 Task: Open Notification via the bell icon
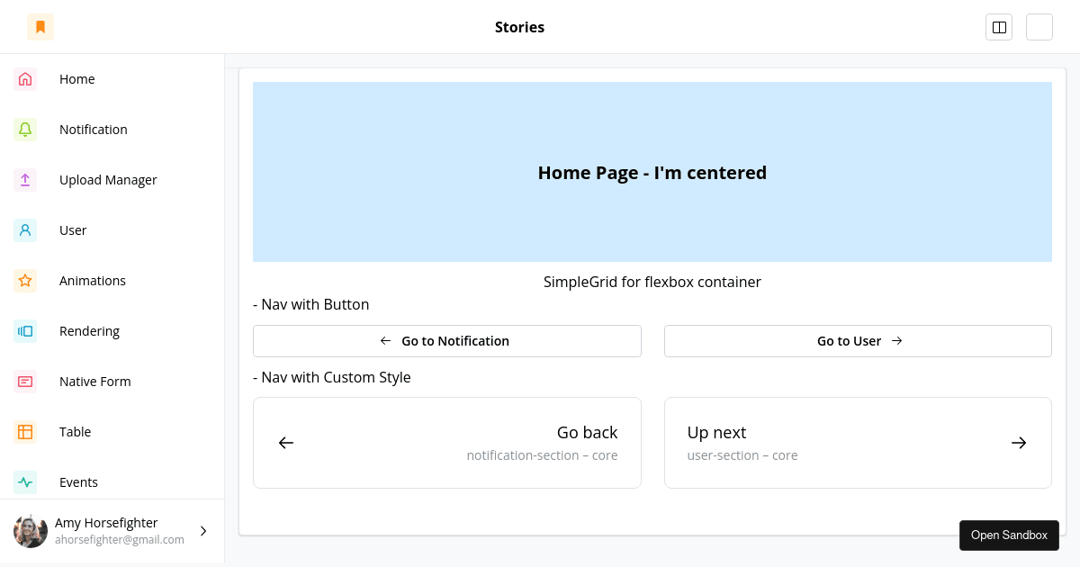click(x=25, y=130)
